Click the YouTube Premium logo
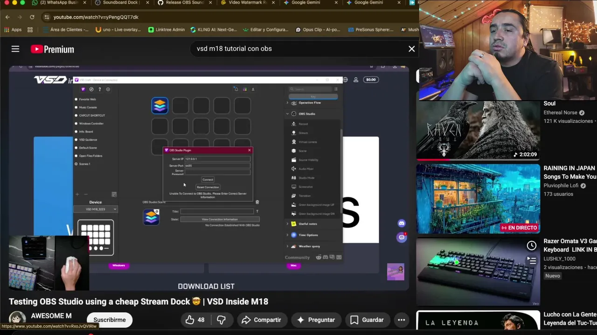The image size is (597, 335). 52,49
